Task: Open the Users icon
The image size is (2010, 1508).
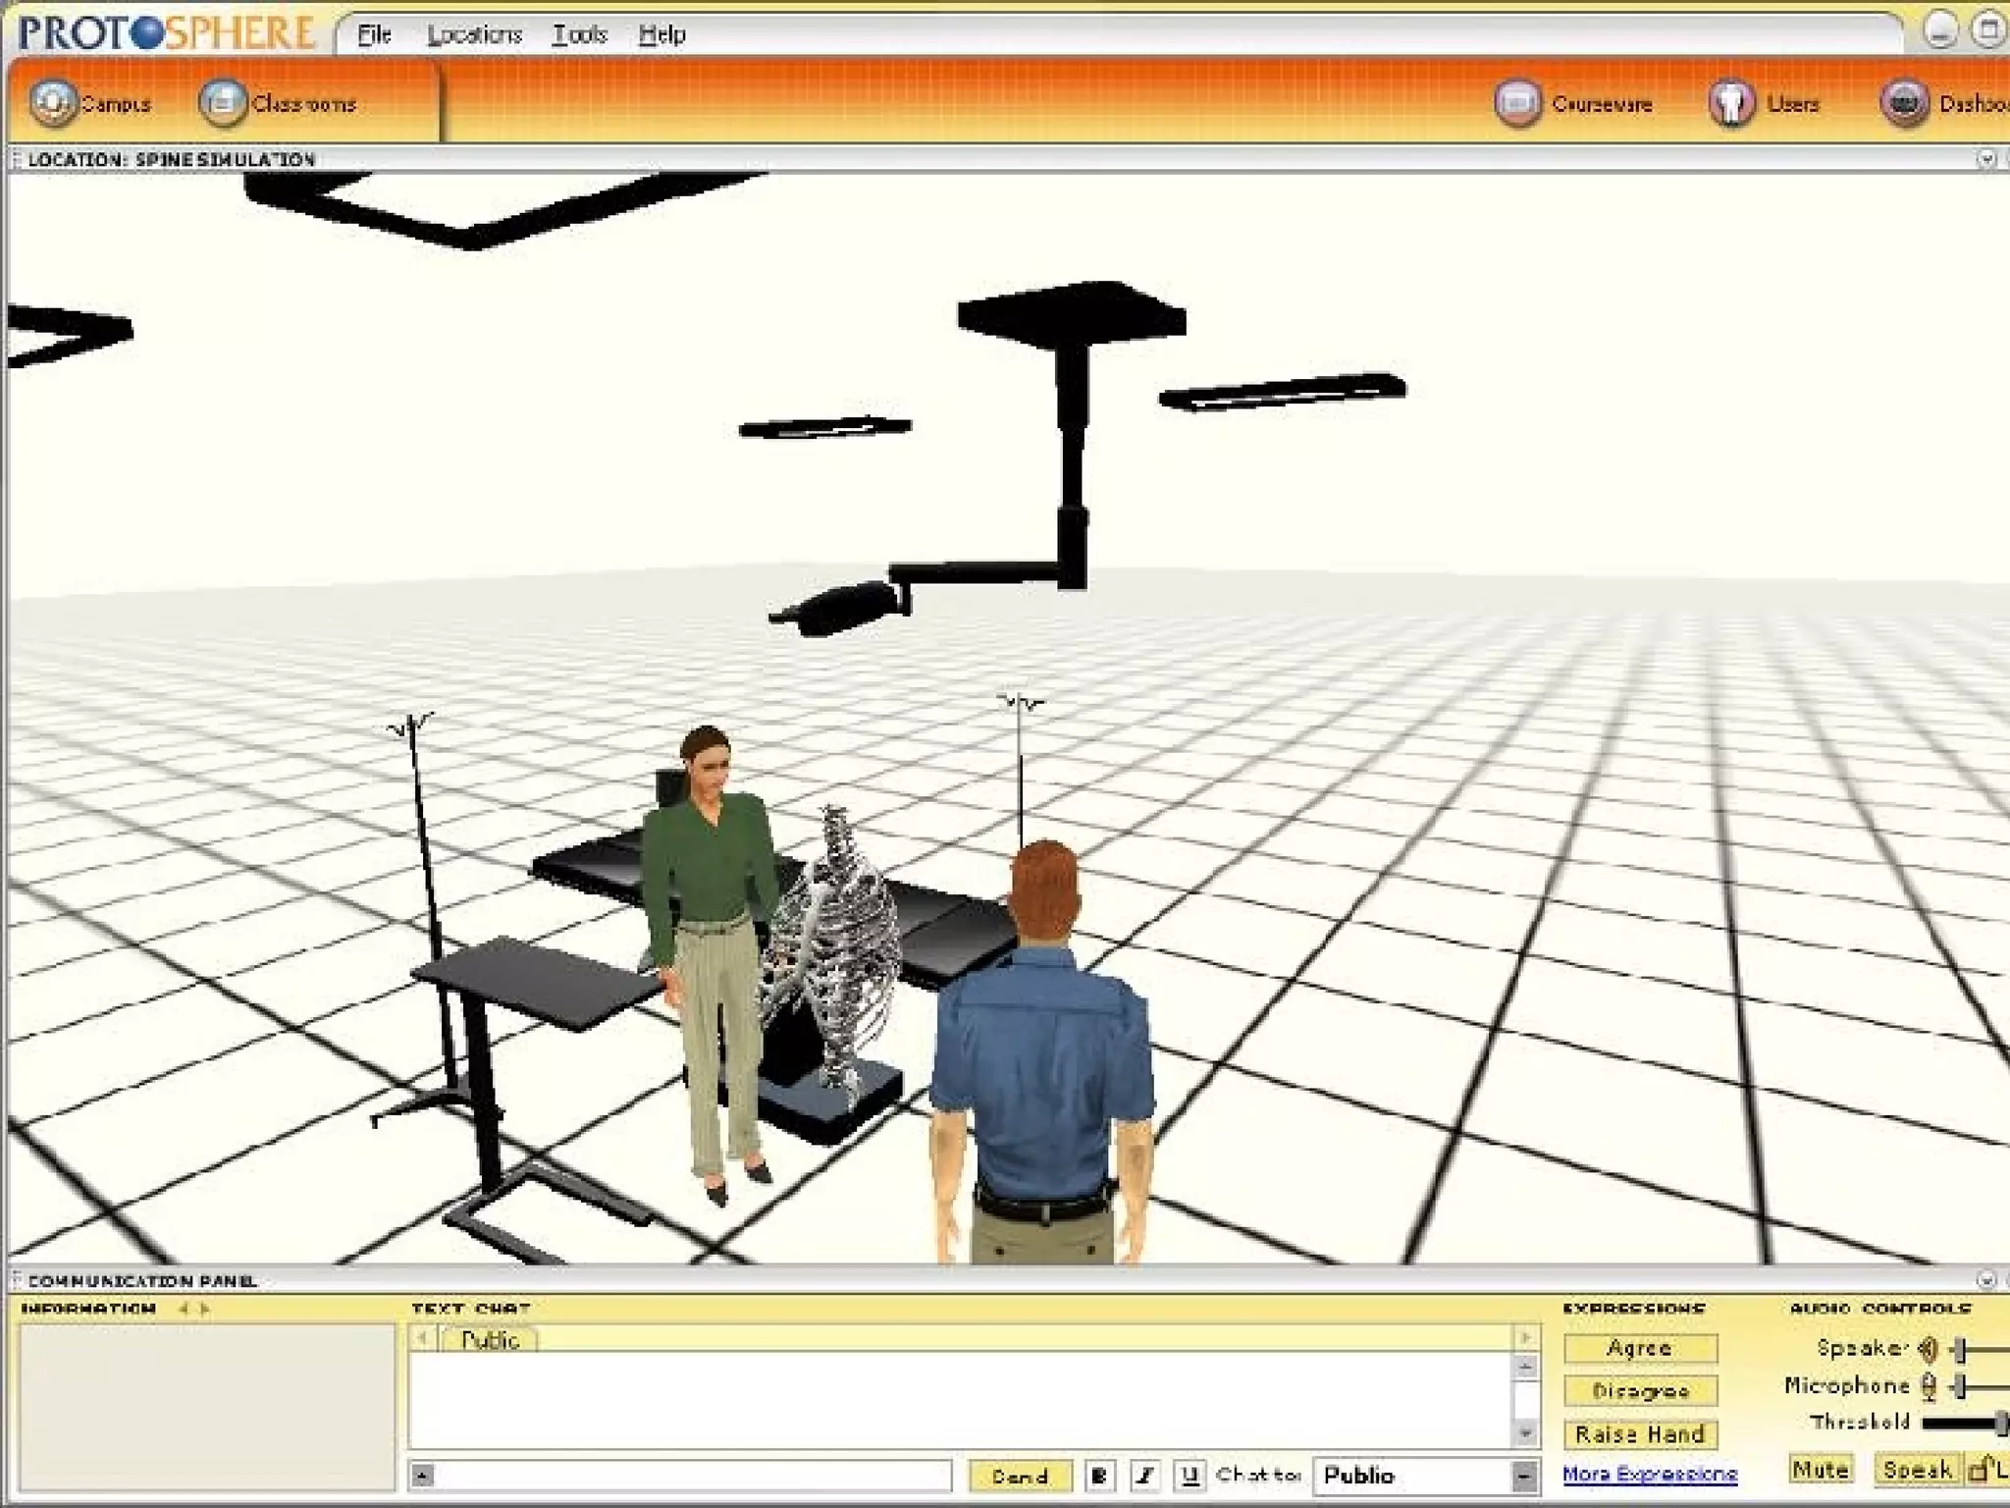Action: (1732, 103)
